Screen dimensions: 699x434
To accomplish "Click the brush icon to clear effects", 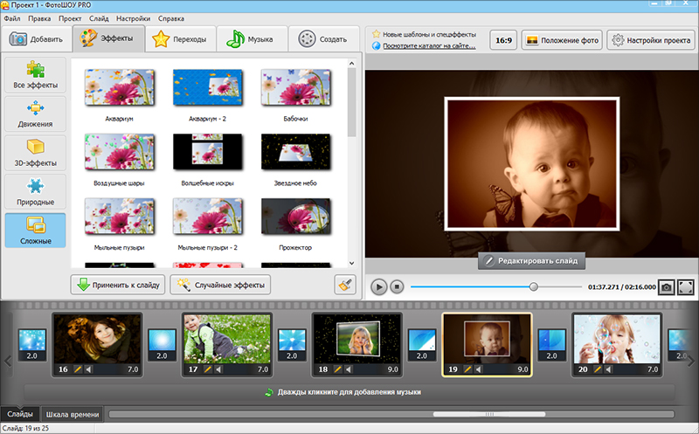I will 345,285.
